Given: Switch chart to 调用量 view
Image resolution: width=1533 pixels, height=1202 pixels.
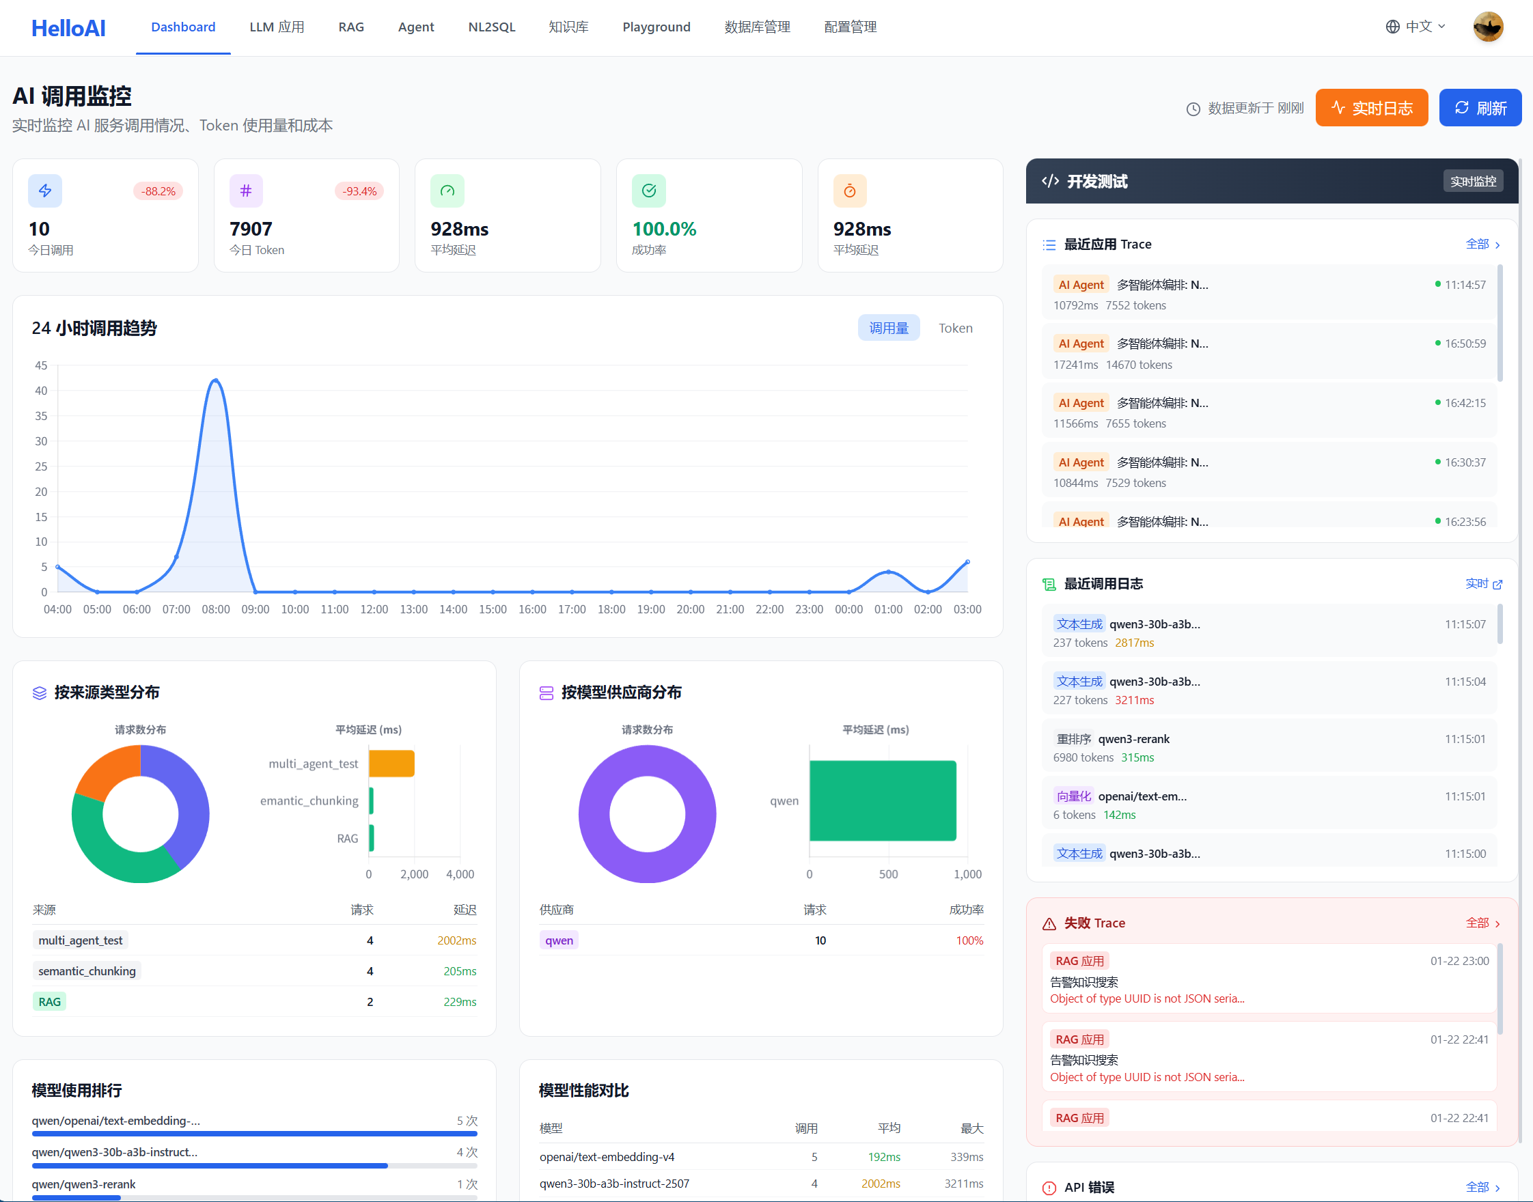Looking at the screenshot, I should click(888, 328).
